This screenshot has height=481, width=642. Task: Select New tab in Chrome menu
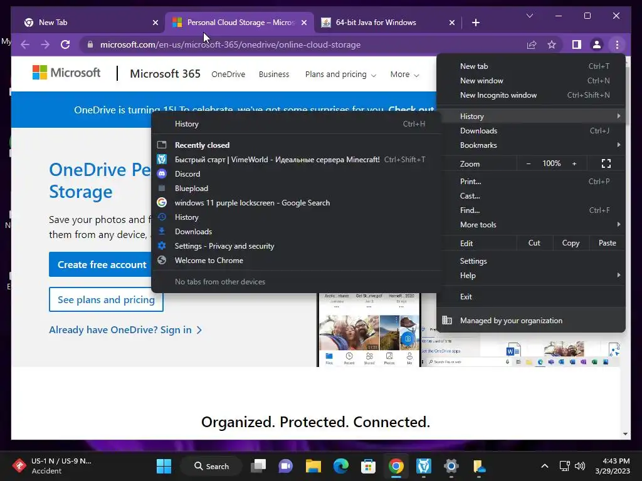tap(531, 66)
